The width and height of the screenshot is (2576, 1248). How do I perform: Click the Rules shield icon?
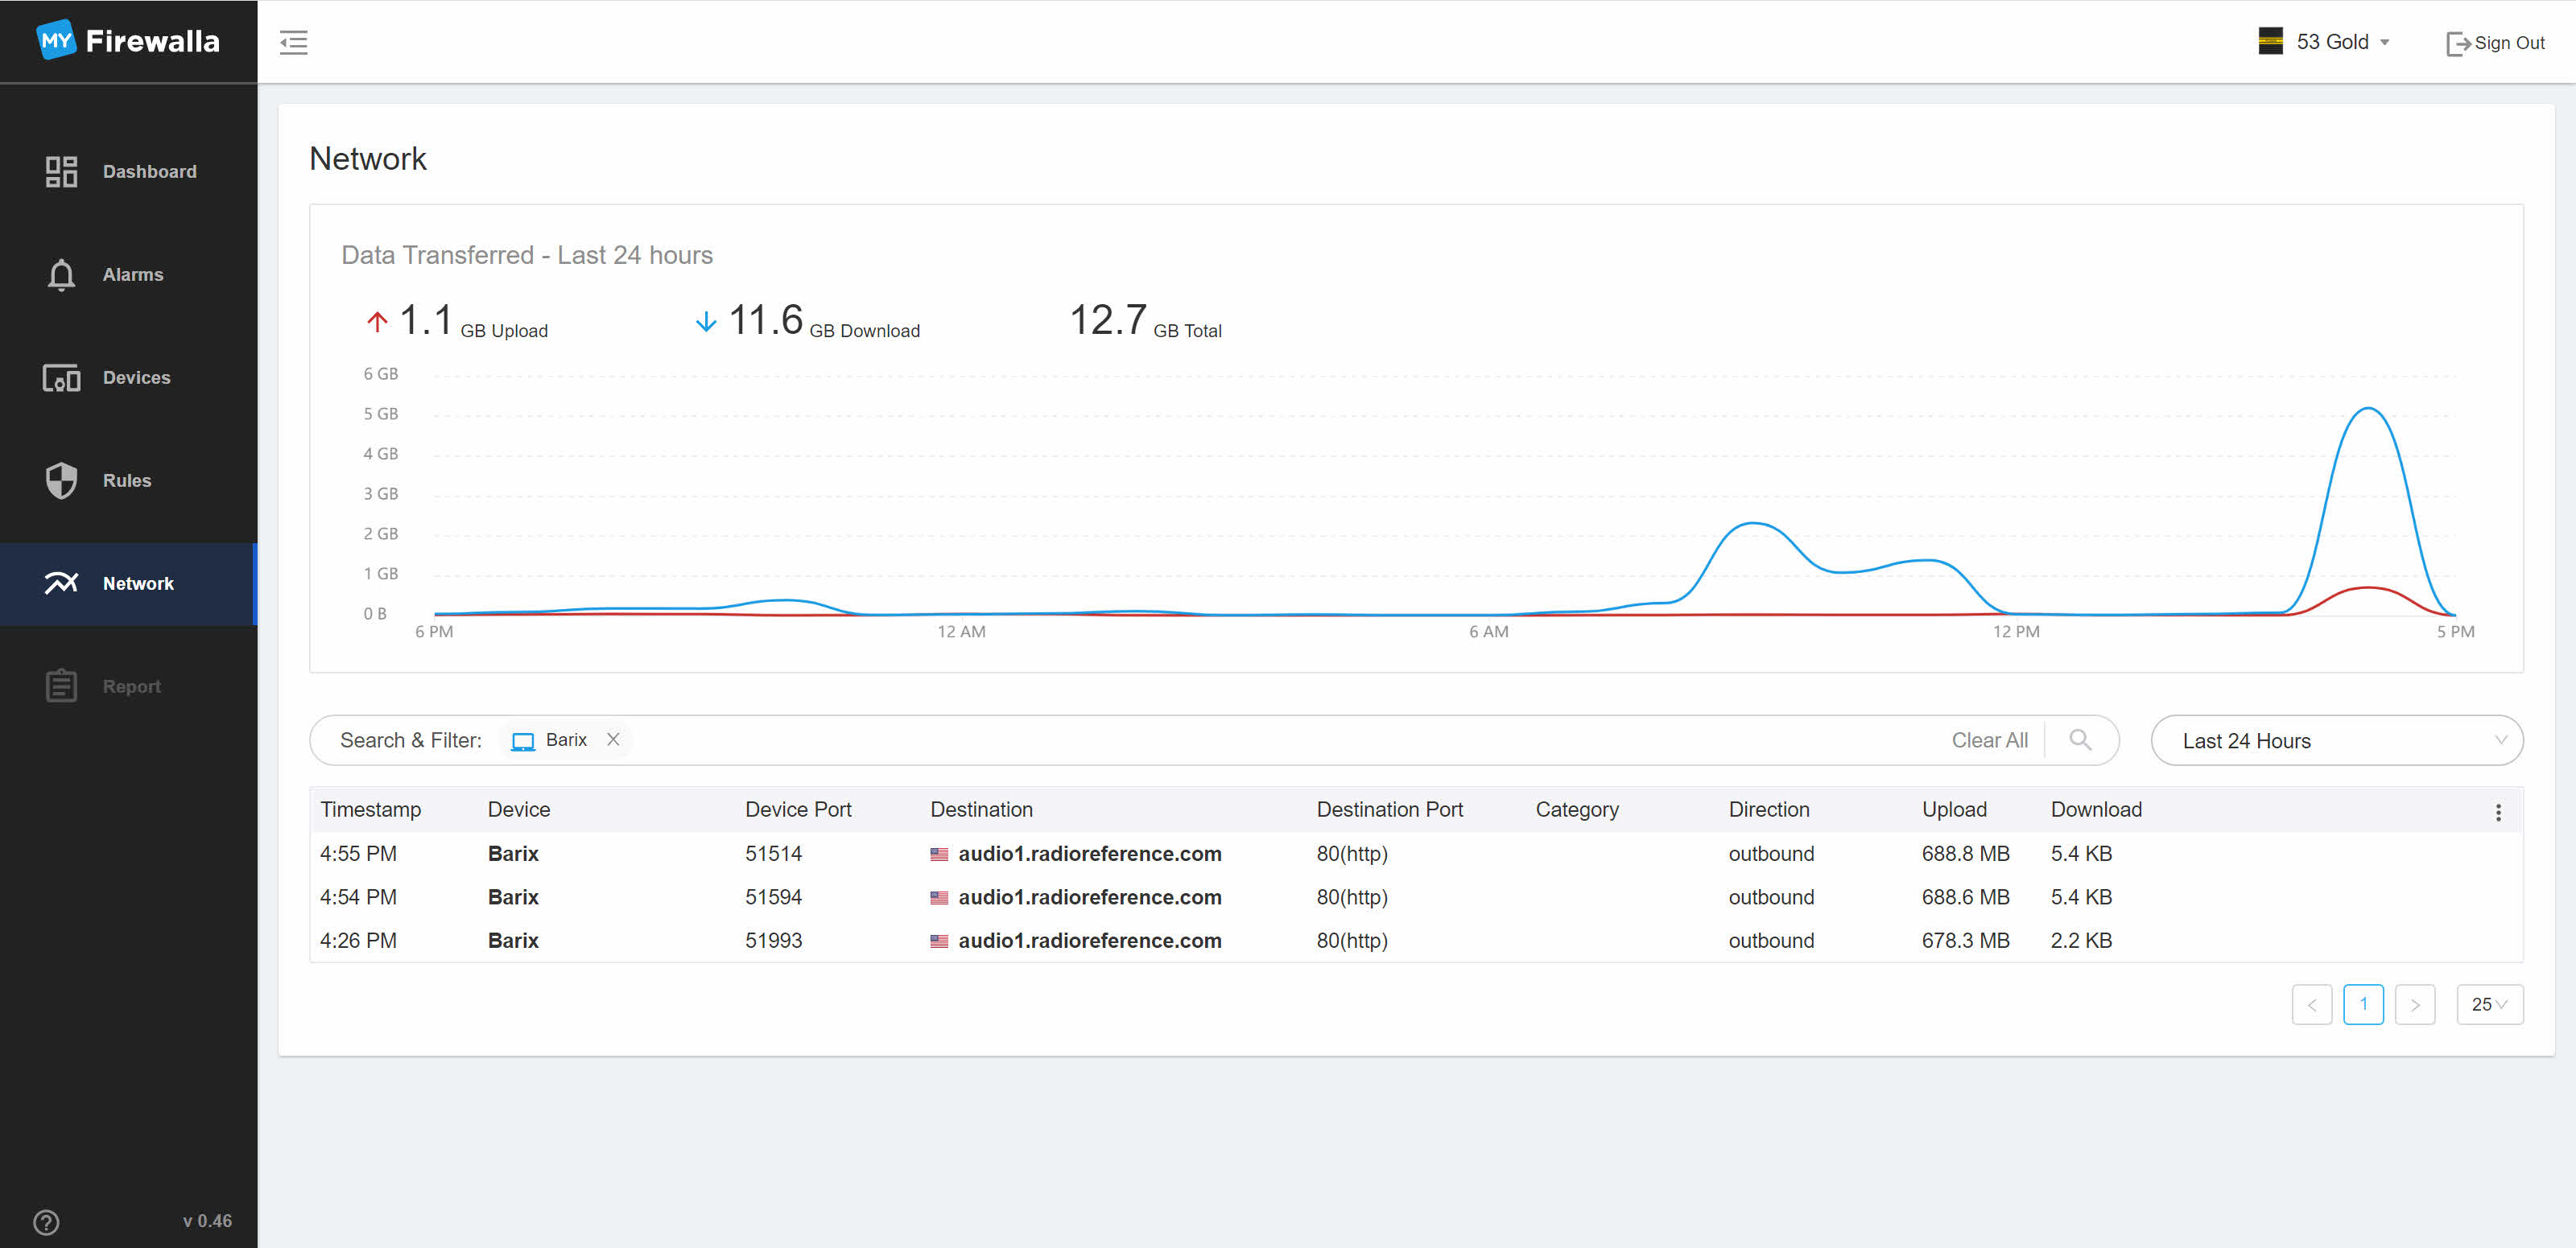61,480
